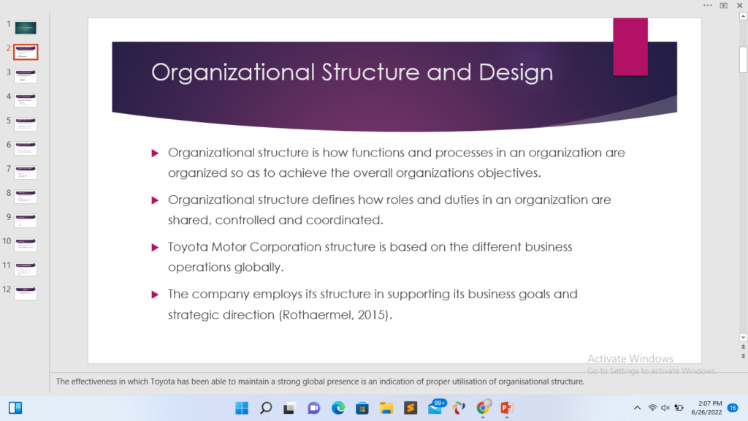Click bullet text 'The company employs its structure'
The image size is (748, 421).
pos(373,304)
